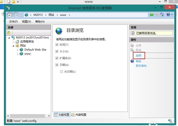Open the dropdown arrow next to Help icon
Image resolution: width=178 pixels, height=126 pixels.
point(172,15)
